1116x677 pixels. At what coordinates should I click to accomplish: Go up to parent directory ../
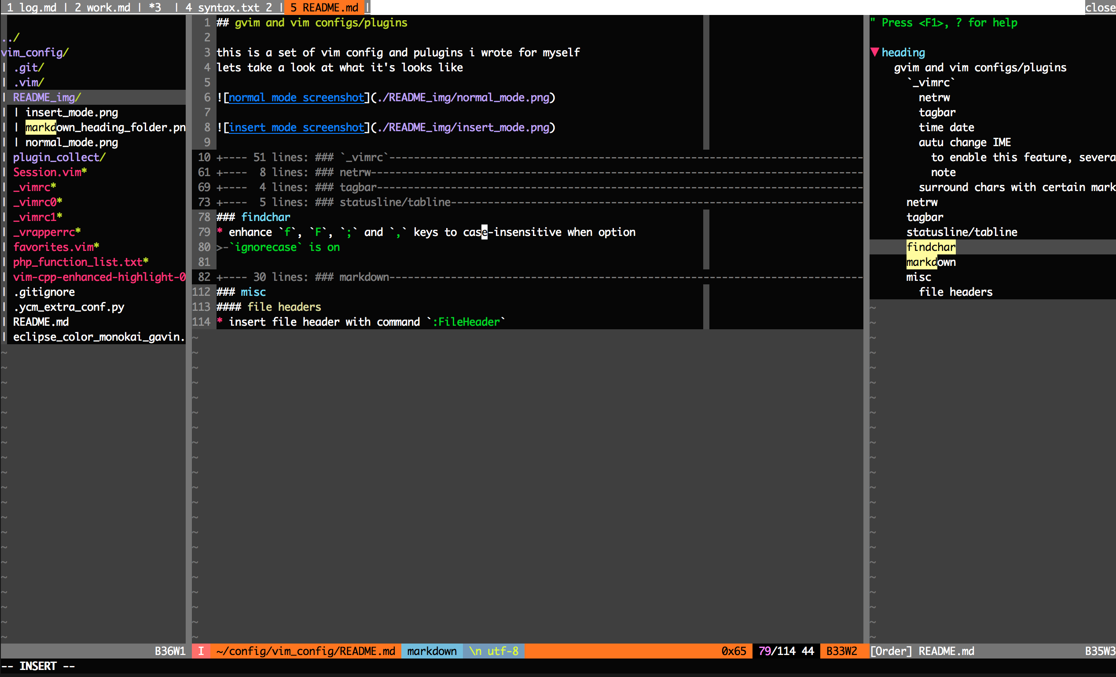pyautogui.click(x=11, y=37)
